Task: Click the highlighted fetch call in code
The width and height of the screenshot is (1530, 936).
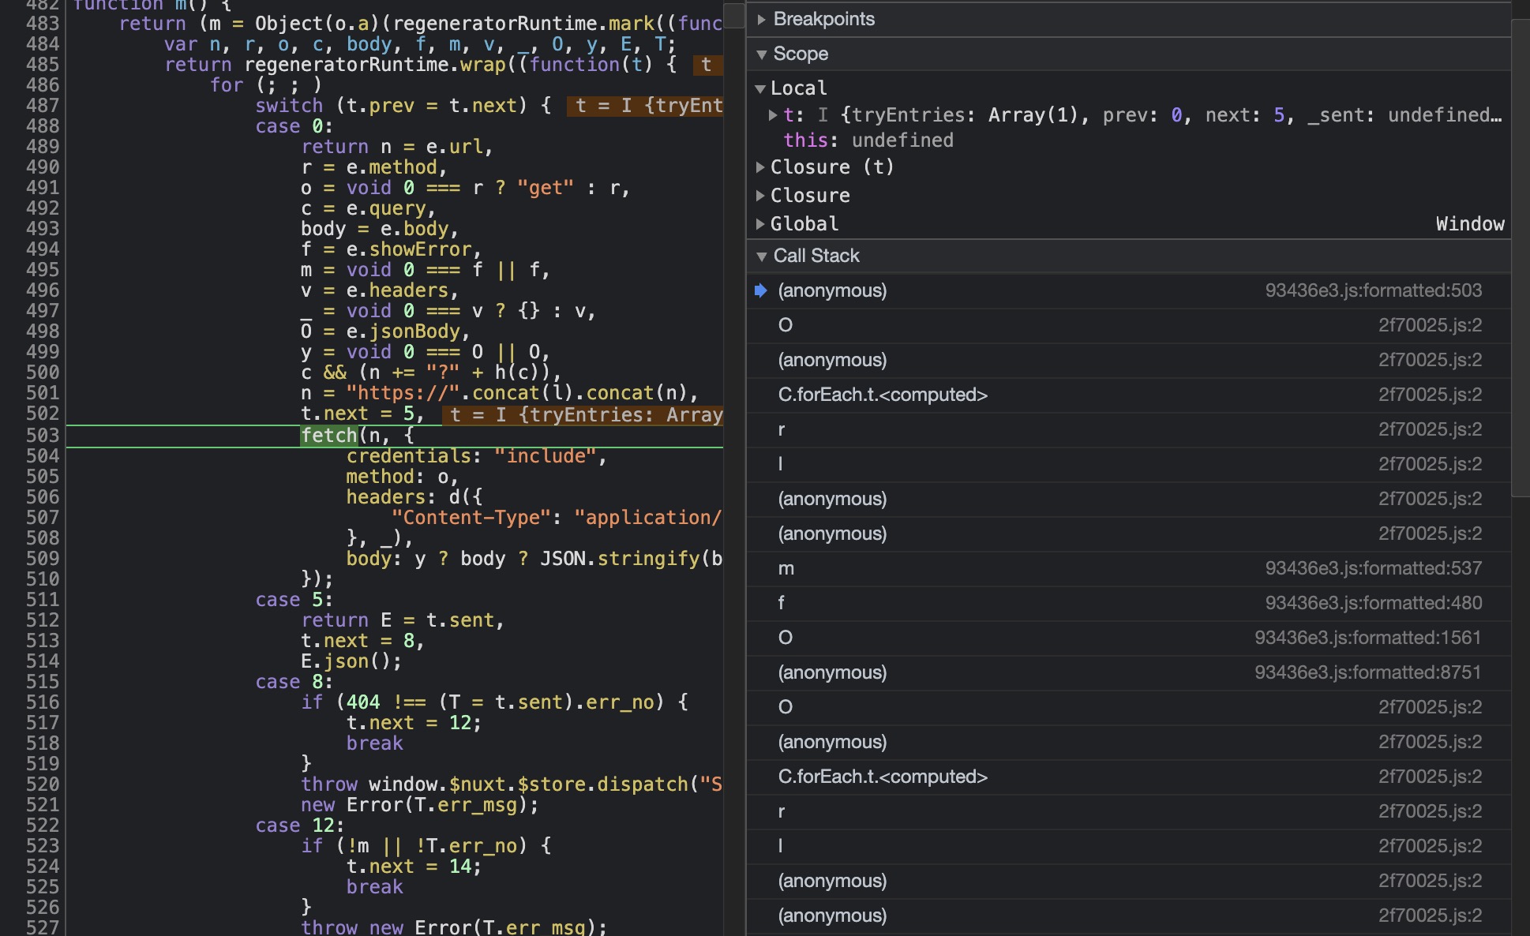Action: [x=329, y=436]
